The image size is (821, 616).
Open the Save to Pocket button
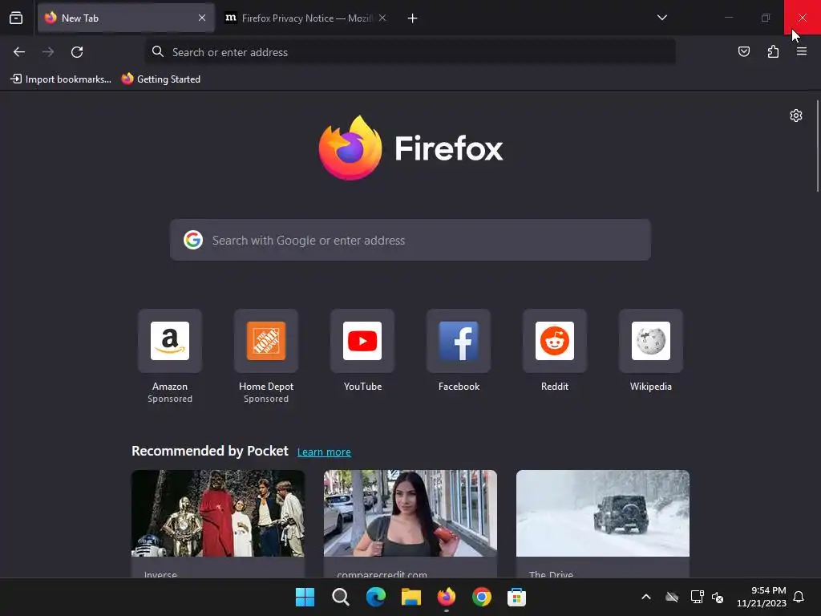tap(744, 51)
